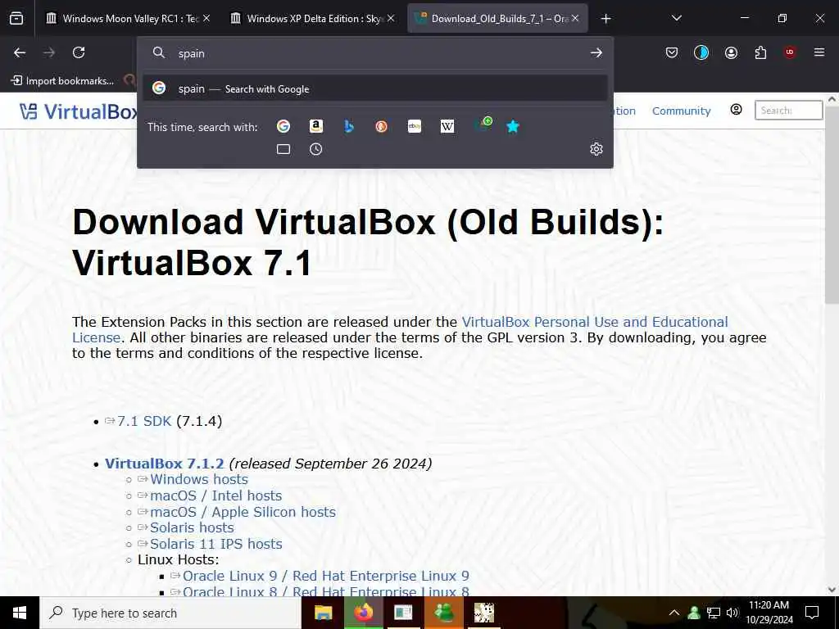The height and width of the screenshot is (629, 839).
Task: Click the address bar containing 'spain'
Action: [374, 53]
